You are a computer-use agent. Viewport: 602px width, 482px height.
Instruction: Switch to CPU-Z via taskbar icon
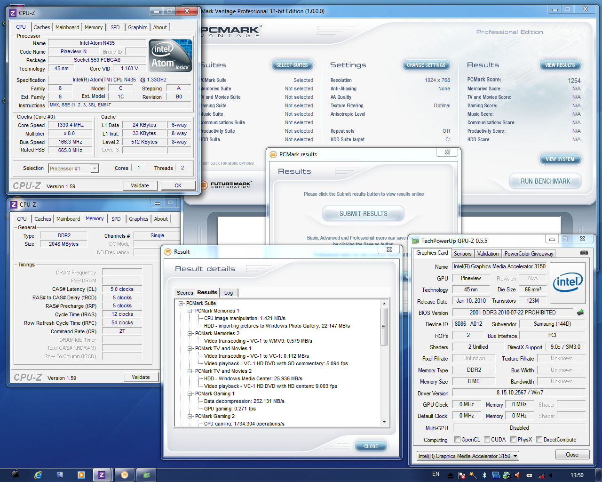click(102, 475)
